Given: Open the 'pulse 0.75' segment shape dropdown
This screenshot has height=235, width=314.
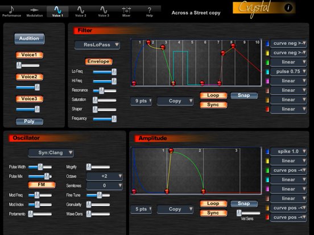Looking at the screenshot, I should tap(288, 72).
